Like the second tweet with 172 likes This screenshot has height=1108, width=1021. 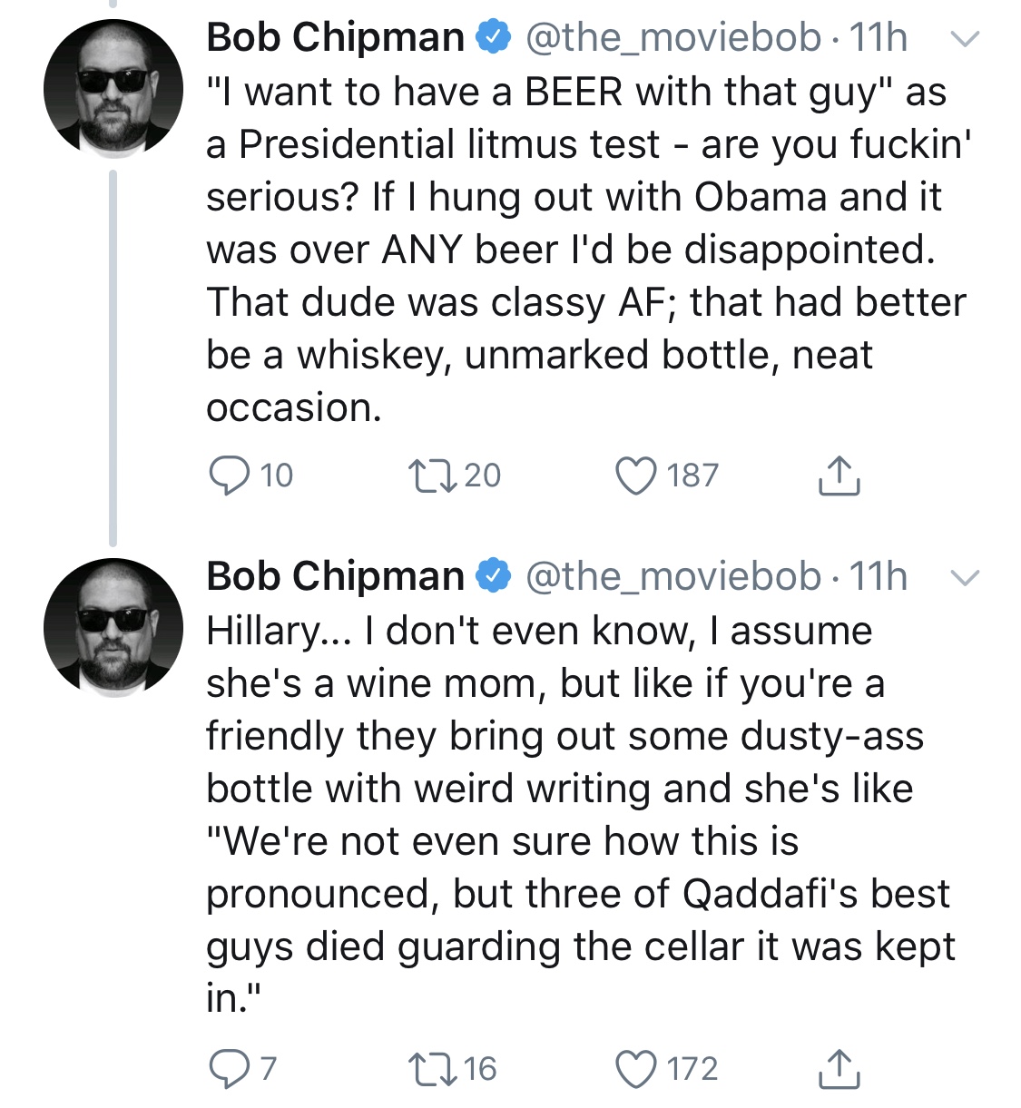pyautogui.click(x=635, y=1069)
